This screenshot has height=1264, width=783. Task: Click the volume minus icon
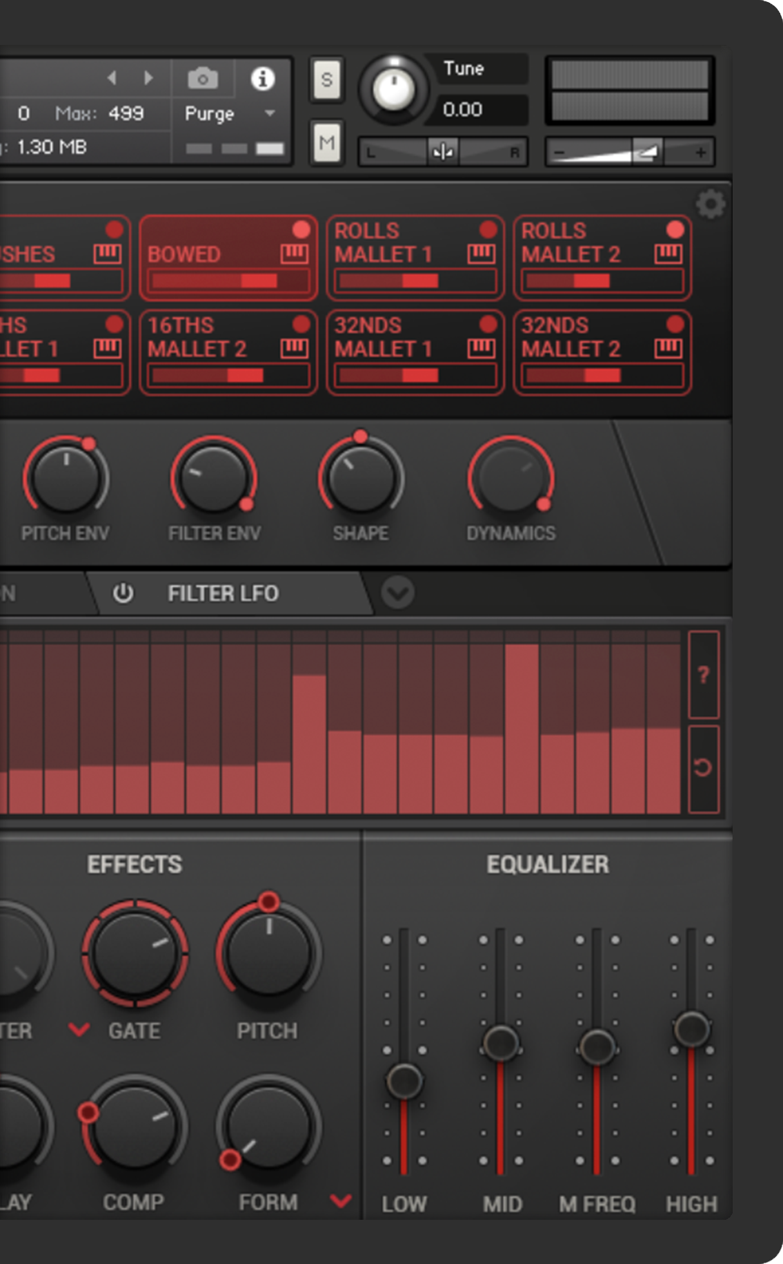(x=559, y=152)
